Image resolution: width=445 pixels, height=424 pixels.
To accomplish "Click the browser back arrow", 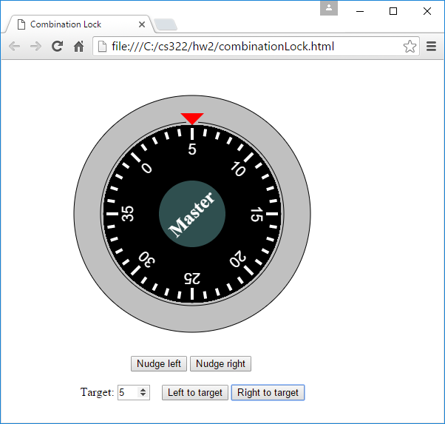I will pyautogui.click(x=15, y=47).
